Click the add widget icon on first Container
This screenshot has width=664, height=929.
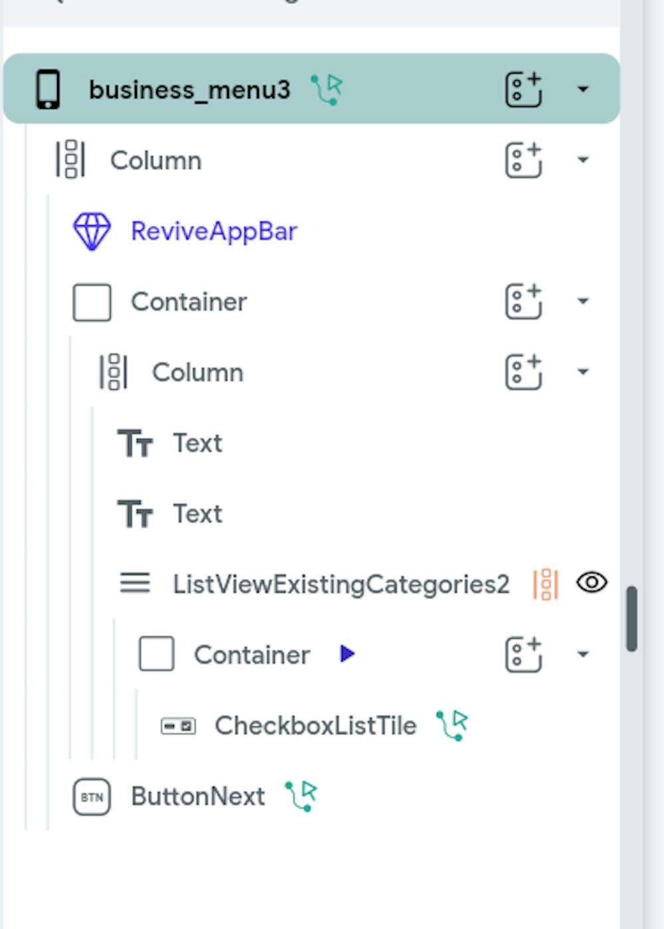click(x=523, y=301)
